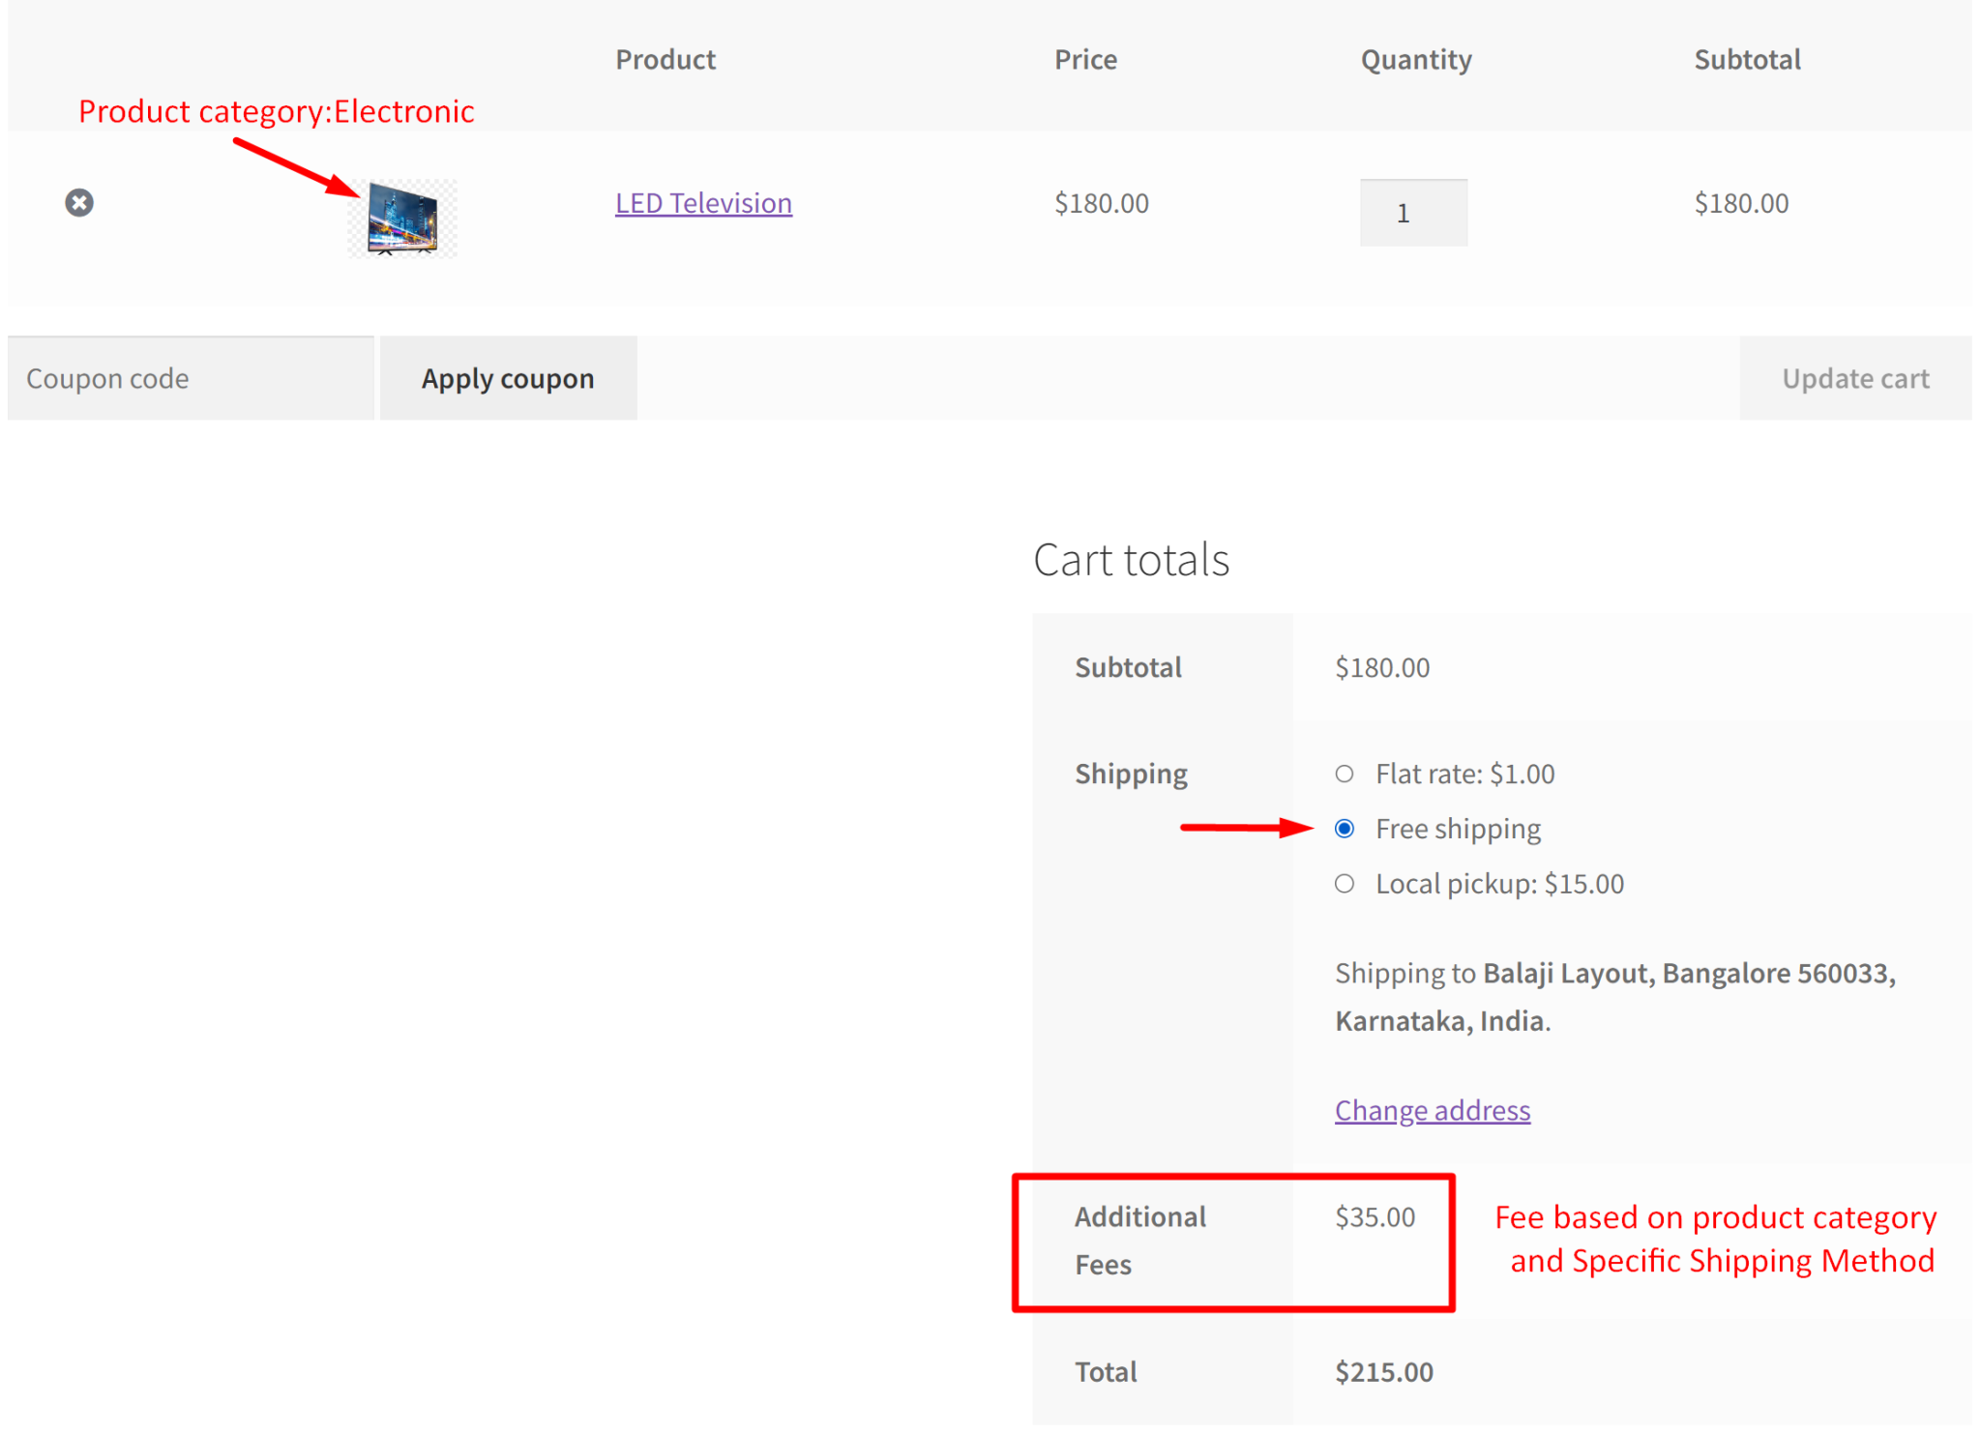The height and width of the screenshot is (1433, 1981).
Task: Click the LED Television product thumbnail
Action: [402, 217]
